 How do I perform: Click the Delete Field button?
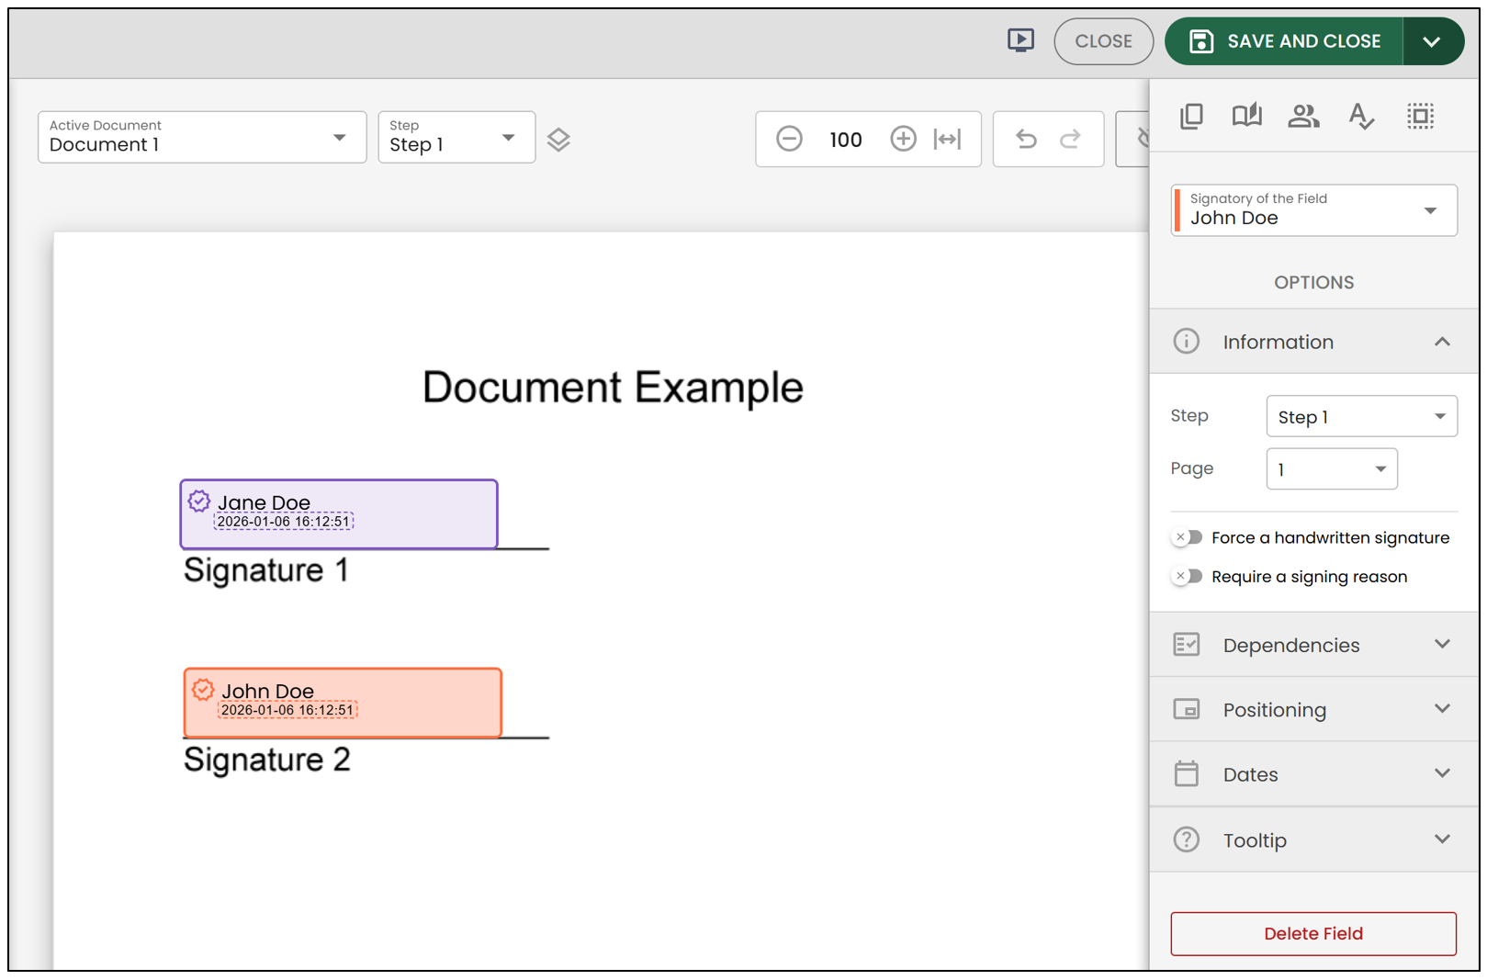coord(1313,933)
